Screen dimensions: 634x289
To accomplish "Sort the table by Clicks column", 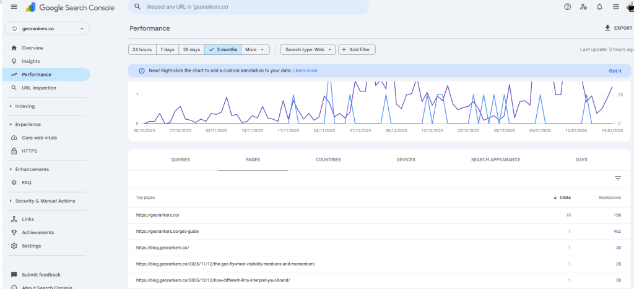I will pos(562,198).
